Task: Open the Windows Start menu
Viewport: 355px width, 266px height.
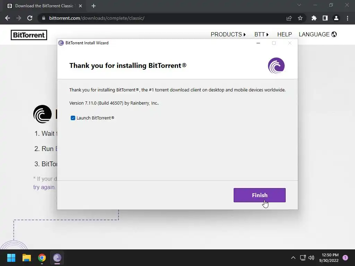Action: (11, 258)
